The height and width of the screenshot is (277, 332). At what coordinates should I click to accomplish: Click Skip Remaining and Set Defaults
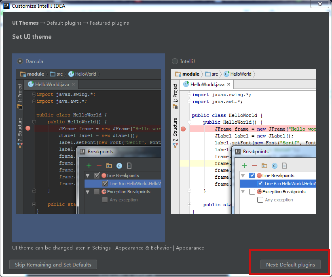tap(53, 264)
